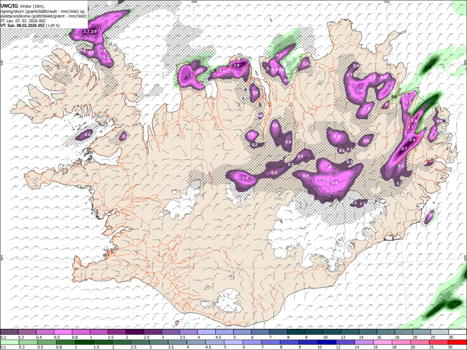Click the '0.1' label under lower legend row
467x350 pixels.
[x=3, y=347]
